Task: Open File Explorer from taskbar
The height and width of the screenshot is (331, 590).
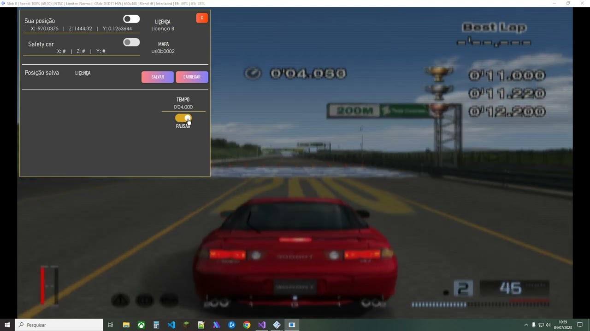Action: point(126,325)
